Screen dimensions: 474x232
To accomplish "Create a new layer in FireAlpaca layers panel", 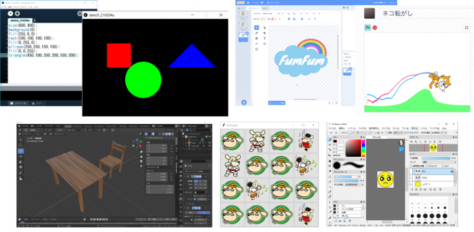I will (412, 189).
